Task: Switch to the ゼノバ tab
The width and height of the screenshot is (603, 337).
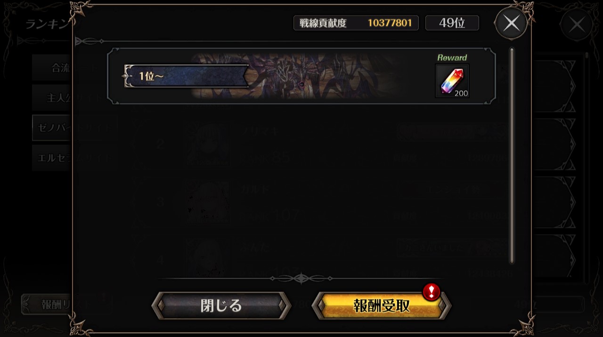Action: 52,127
